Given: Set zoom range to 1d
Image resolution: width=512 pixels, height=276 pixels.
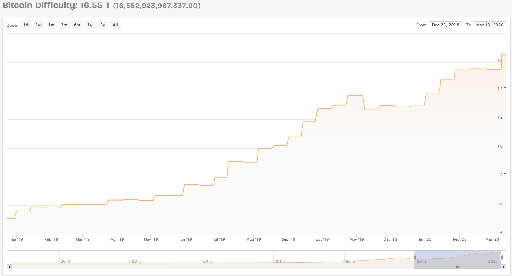Looking at the screenshot, I should tap(26, 25).
